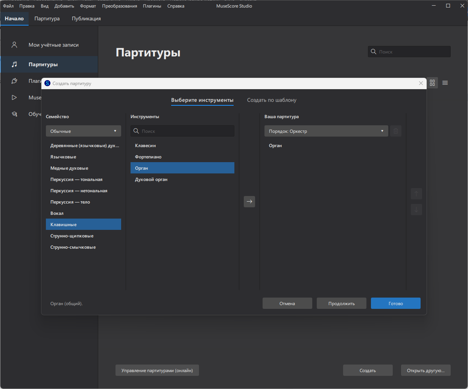Viewport: 468px width, 389px height.
Task: Select the Вокал family
Action: pyautogui.click(x=84, y=213)
